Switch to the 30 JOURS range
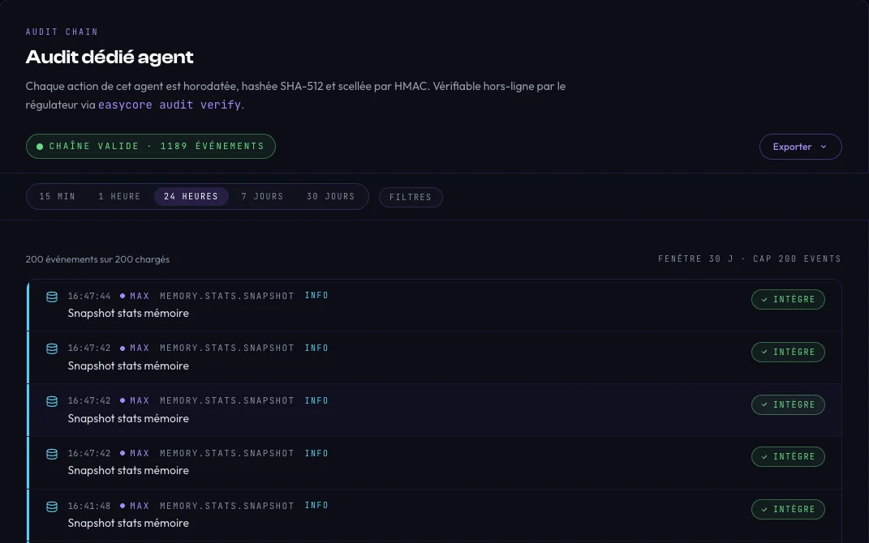Viewport: 869px width, 543px height. point(331,196)
